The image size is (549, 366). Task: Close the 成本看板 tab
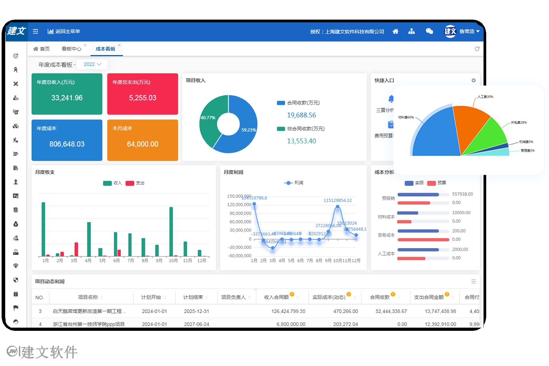point(119,45)
